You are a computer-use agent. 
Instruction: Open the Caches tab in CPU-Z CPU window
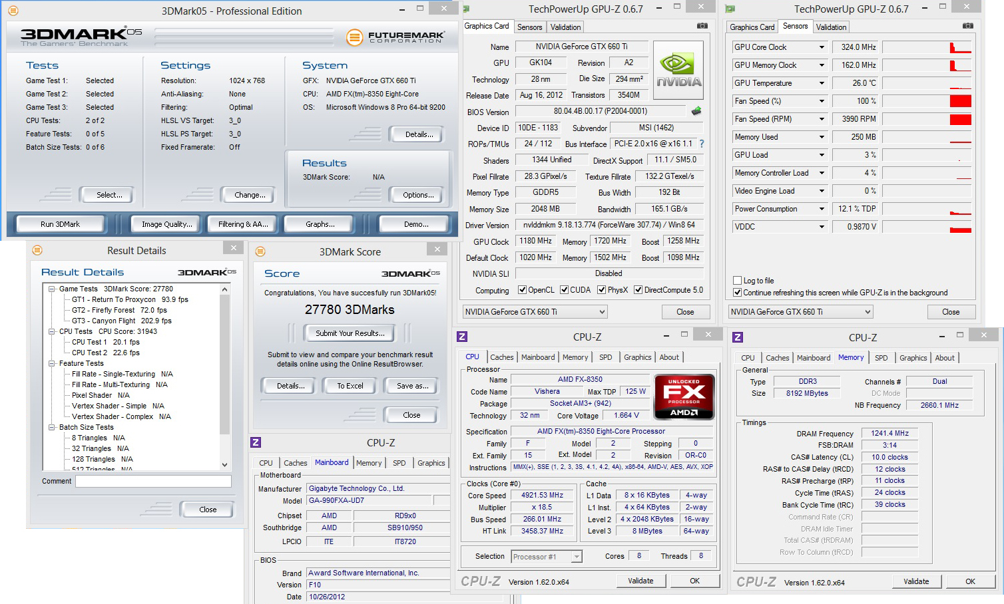[x=501, y=357]
